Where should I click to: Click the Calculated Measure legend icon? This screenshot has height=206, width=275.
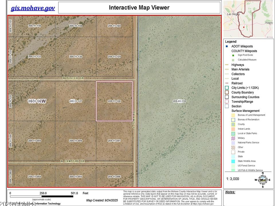pos(233,60)
